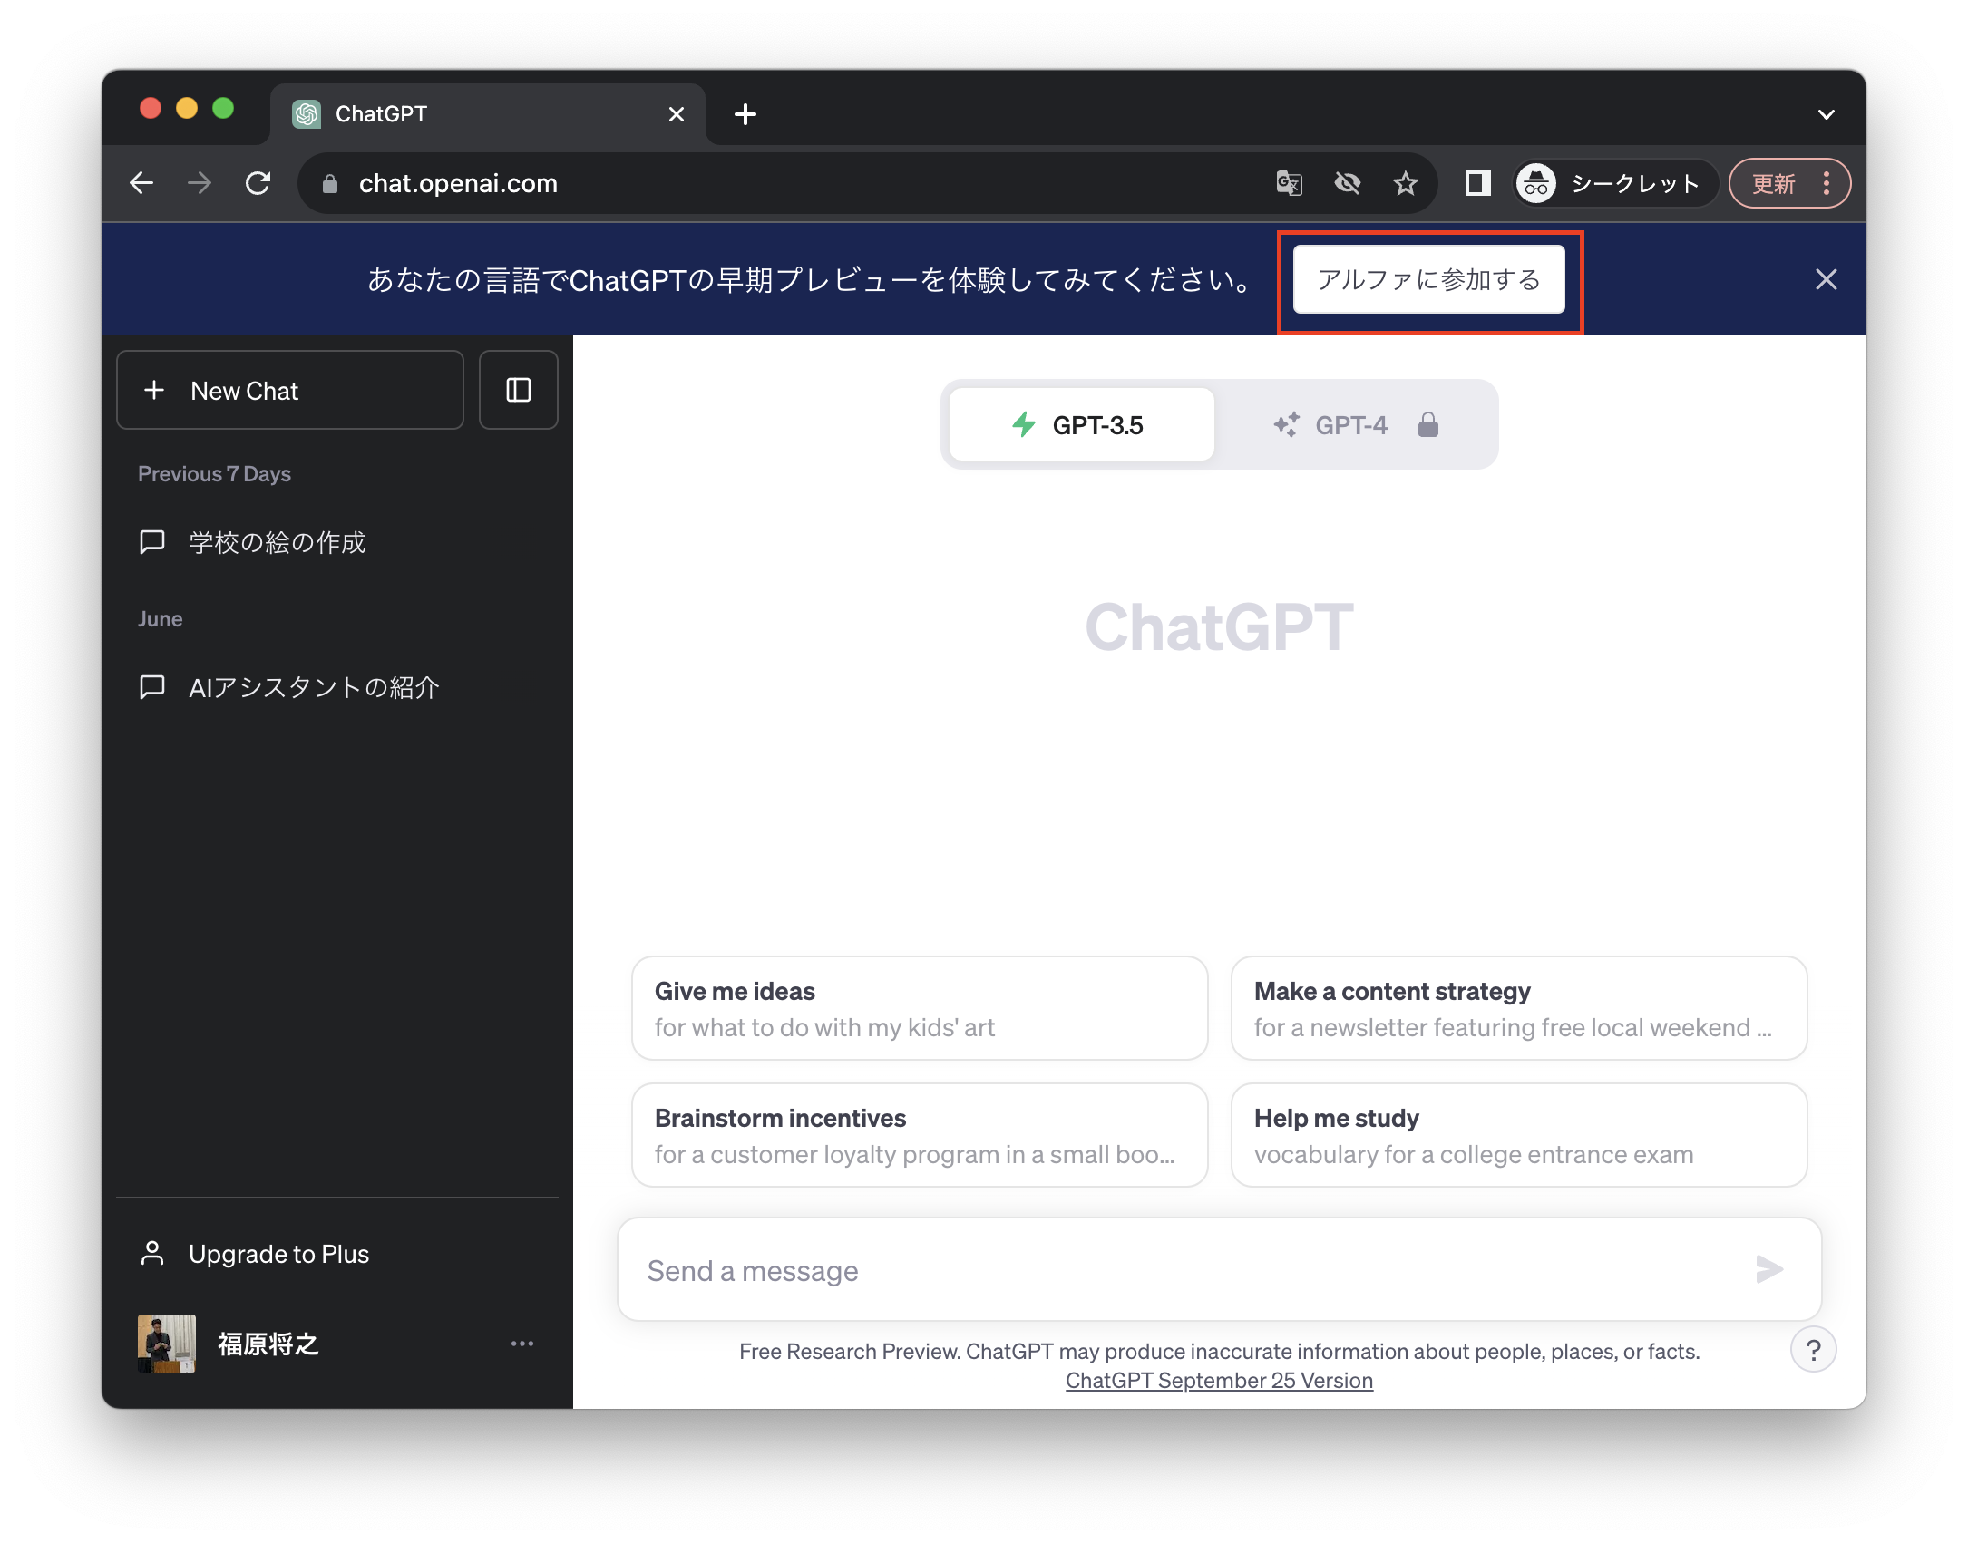
Task: Click the page reload icon
Action: [x=258, y=182]
